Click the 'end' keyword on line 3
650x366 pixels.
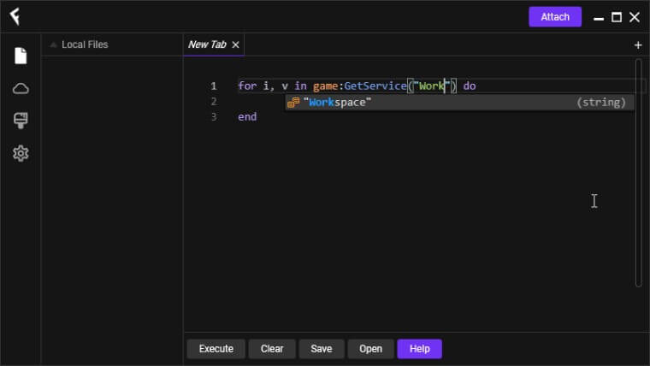[247, 117]
